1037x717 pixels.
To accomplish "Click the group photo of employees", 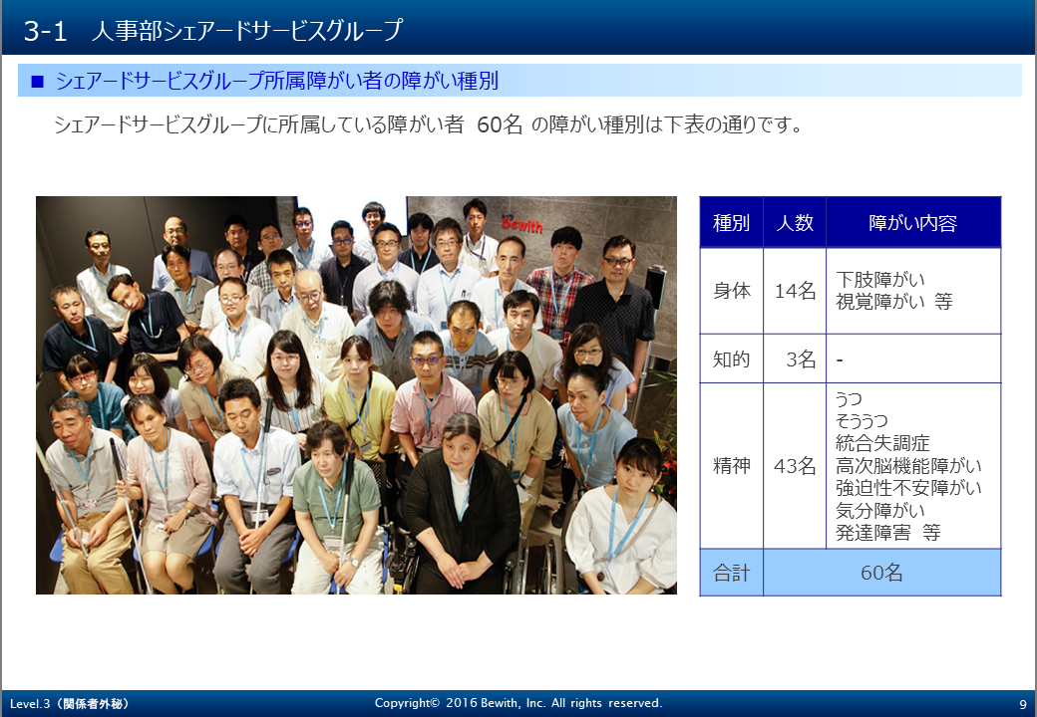I will (357, 394).
